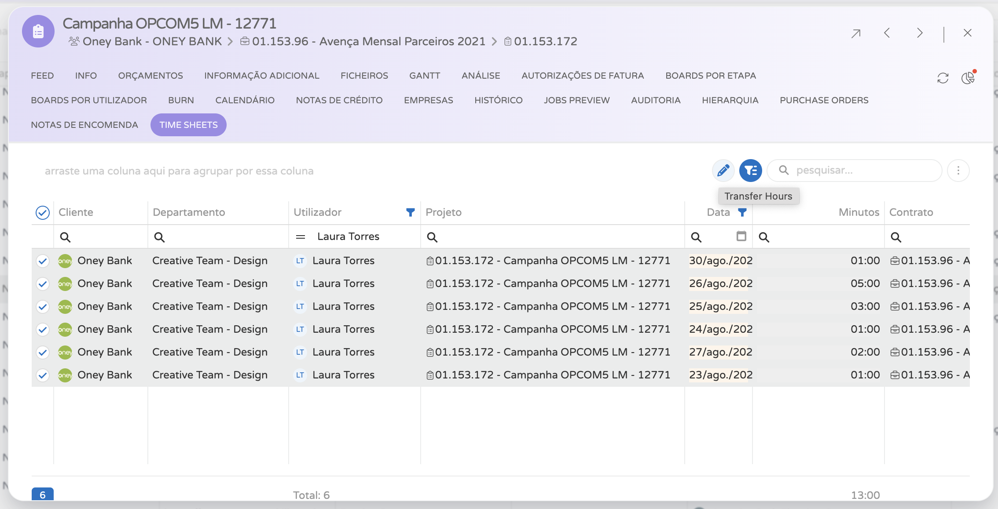Sort by the Contrato column header
This screenshot has width=998, height=509.
(911, 212)
